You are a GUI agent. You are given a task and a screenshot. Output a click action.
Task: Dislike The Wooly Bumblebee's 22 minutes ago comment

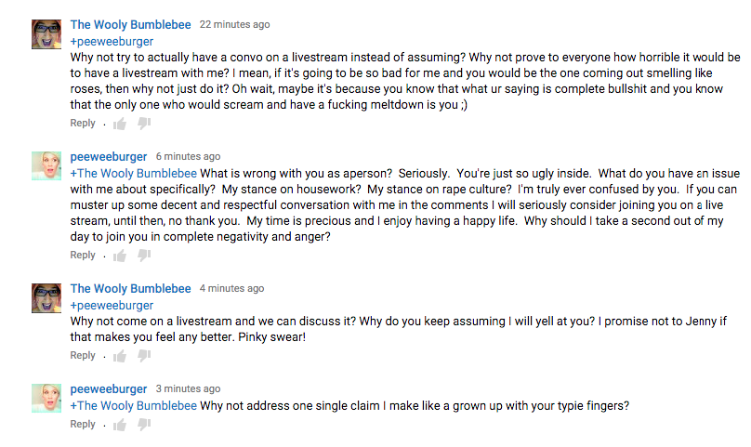coord(144,124)
